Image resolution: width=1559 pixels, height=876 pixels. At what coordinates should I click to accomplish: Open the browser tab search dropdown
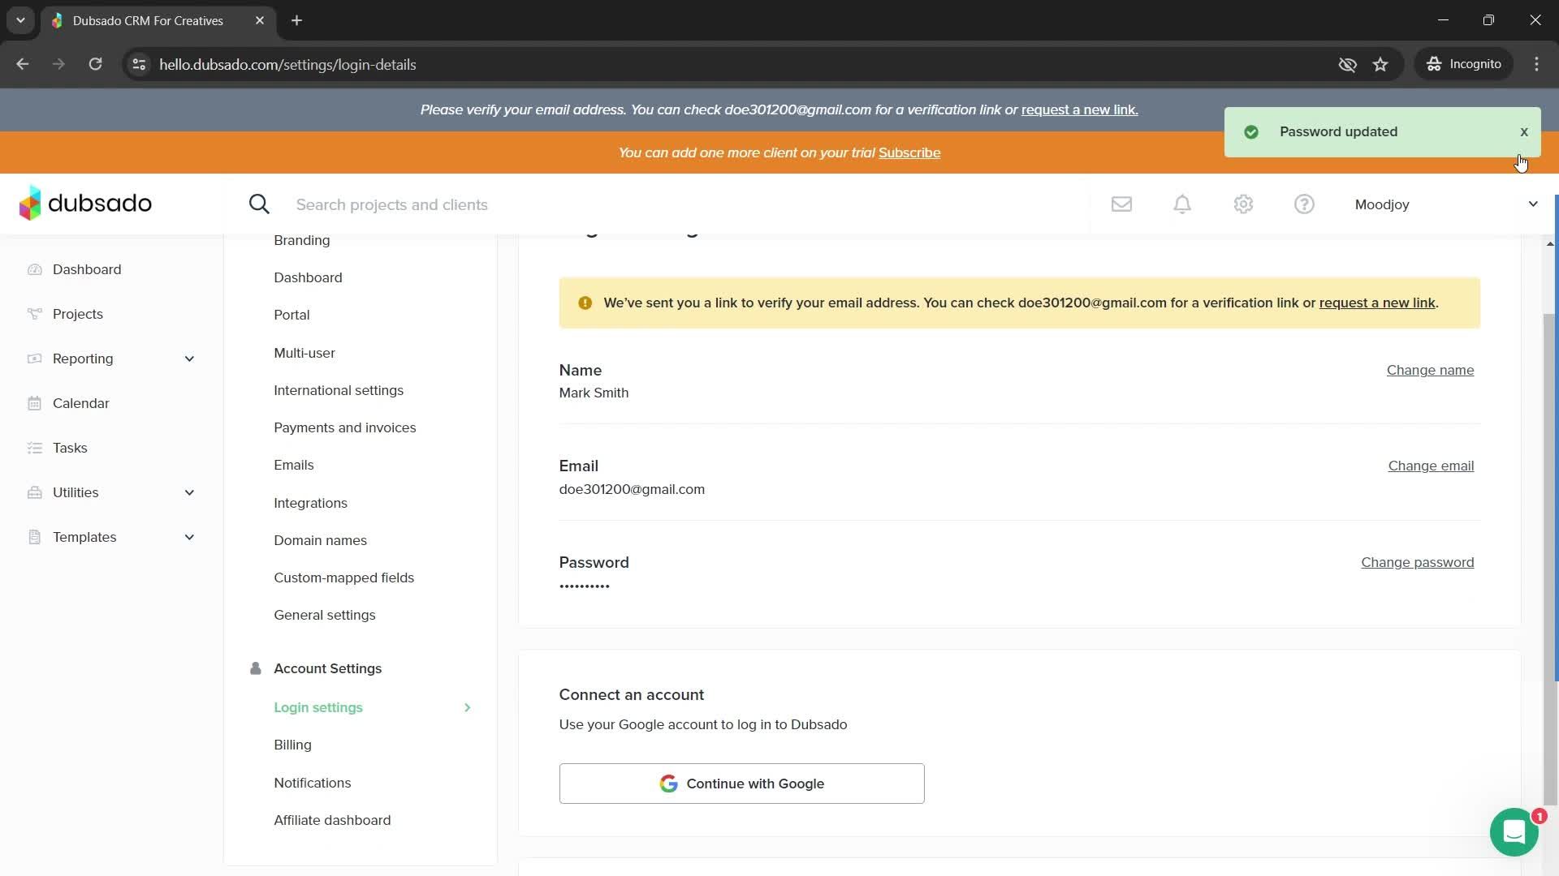point(20,20)
